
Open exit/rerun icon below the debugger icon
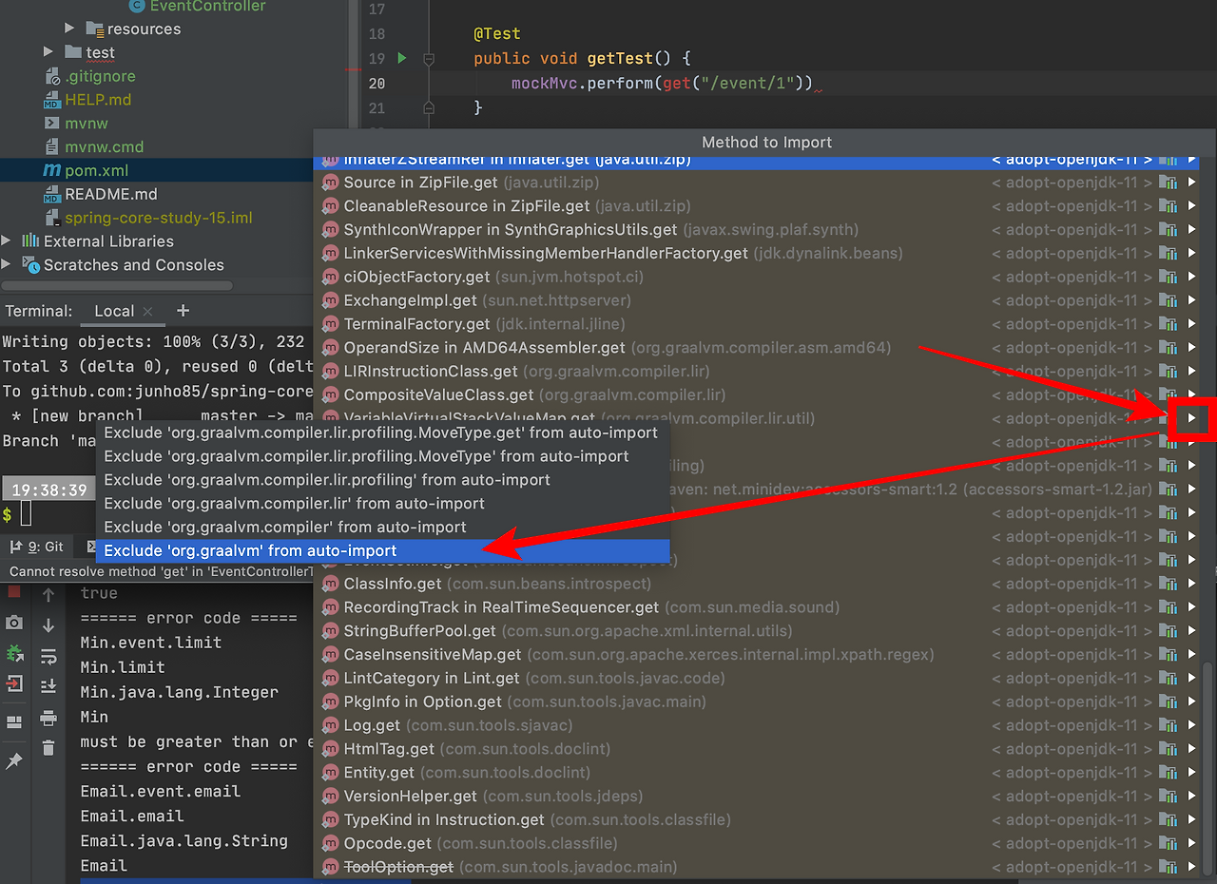point(13,683)
